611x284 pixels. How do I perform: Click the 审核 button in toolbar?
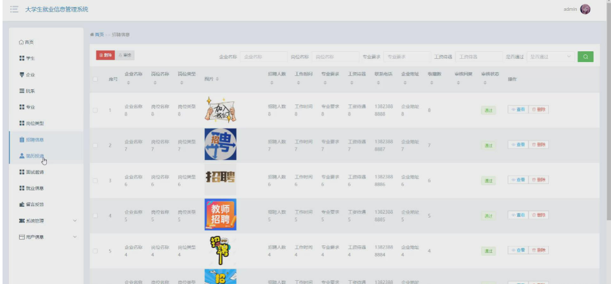pos(125,55)
